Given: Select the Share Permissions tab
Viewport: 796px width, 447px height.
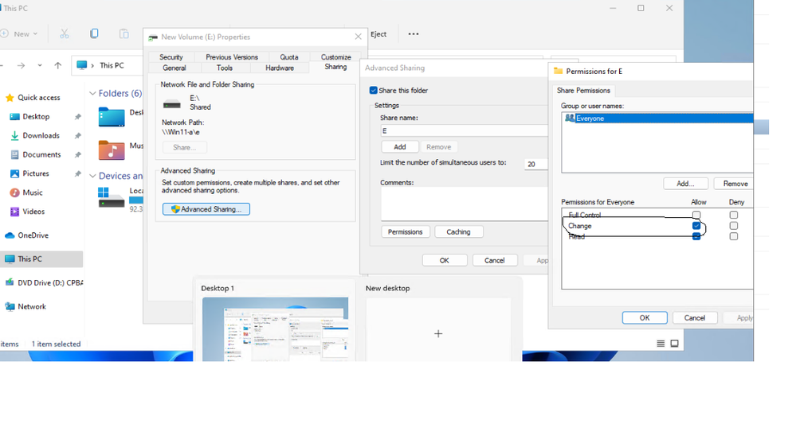Looking at the screenshot, I should click(583, 90).
